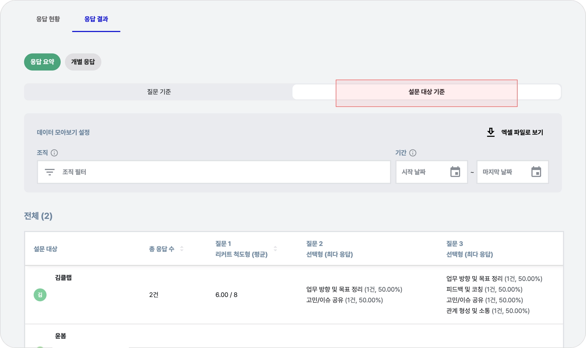Click the 시작 날짜 input field
The height and width of the screenshot is (348, 586).
point(422,172)
